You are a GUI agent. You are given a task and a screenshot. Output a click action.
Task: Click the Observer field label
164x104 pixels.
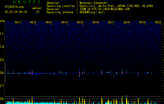[x=53, y=3]
